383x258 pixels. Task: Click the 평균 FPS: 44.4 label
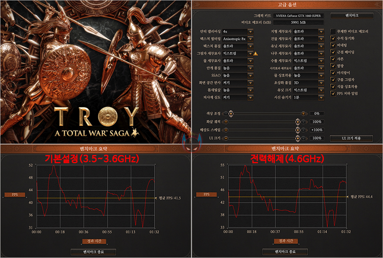tap(362, 197)
